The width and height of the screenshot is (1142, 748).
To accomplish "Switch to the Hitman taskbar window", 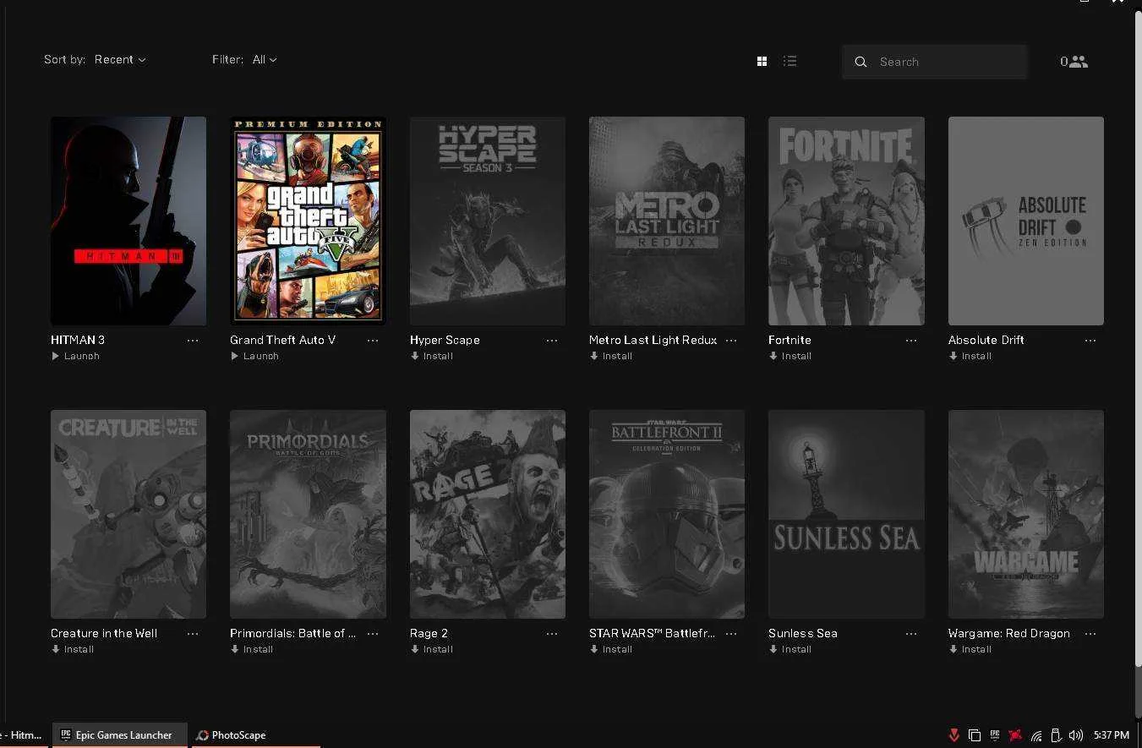I will click(x=25, y=735).
